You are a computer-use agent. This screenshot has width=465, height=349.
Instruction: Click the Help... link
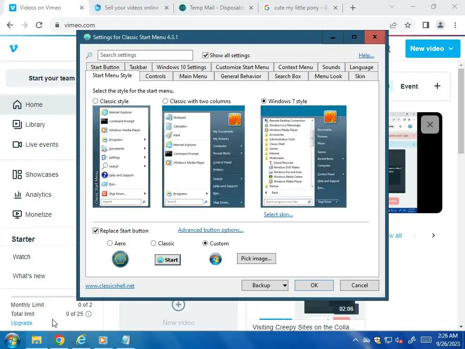click(x=366, y=55)
